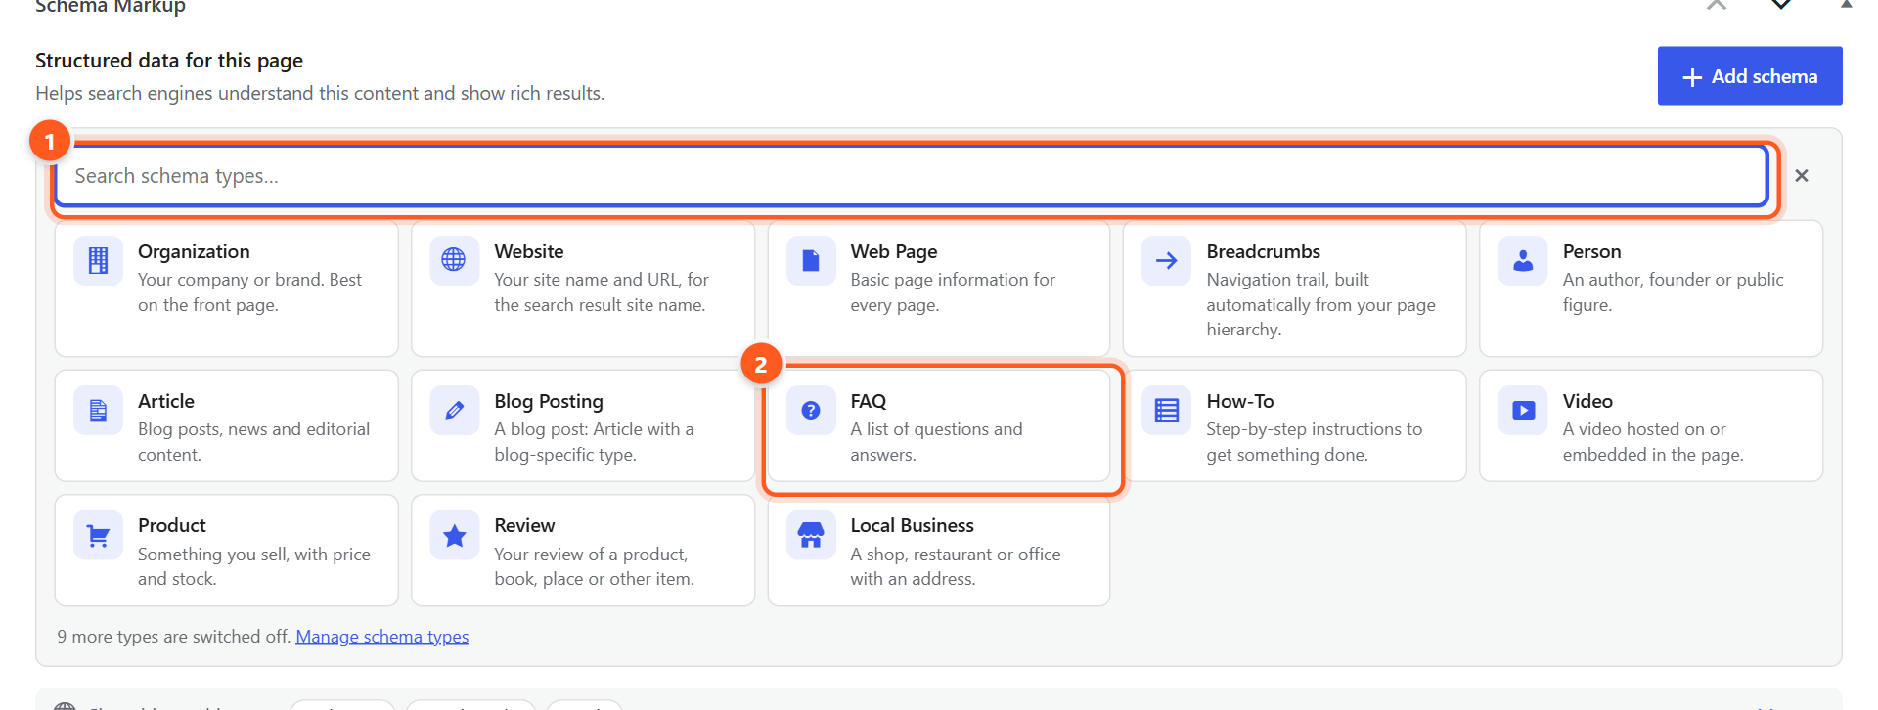Pick the Web Page schema title

[894, 251]
